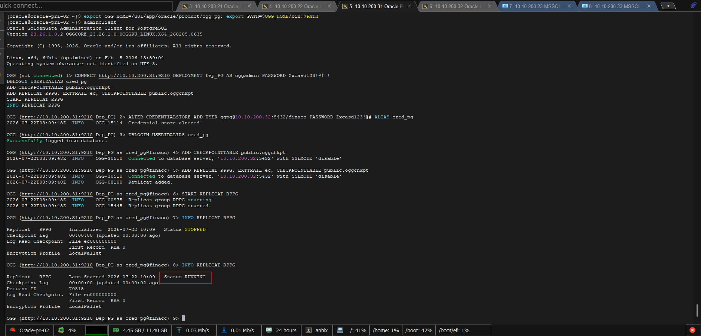Click the CPU chip icon showing 4%
Viewport: 701px width, 336px height.
[x=61, y=330]
